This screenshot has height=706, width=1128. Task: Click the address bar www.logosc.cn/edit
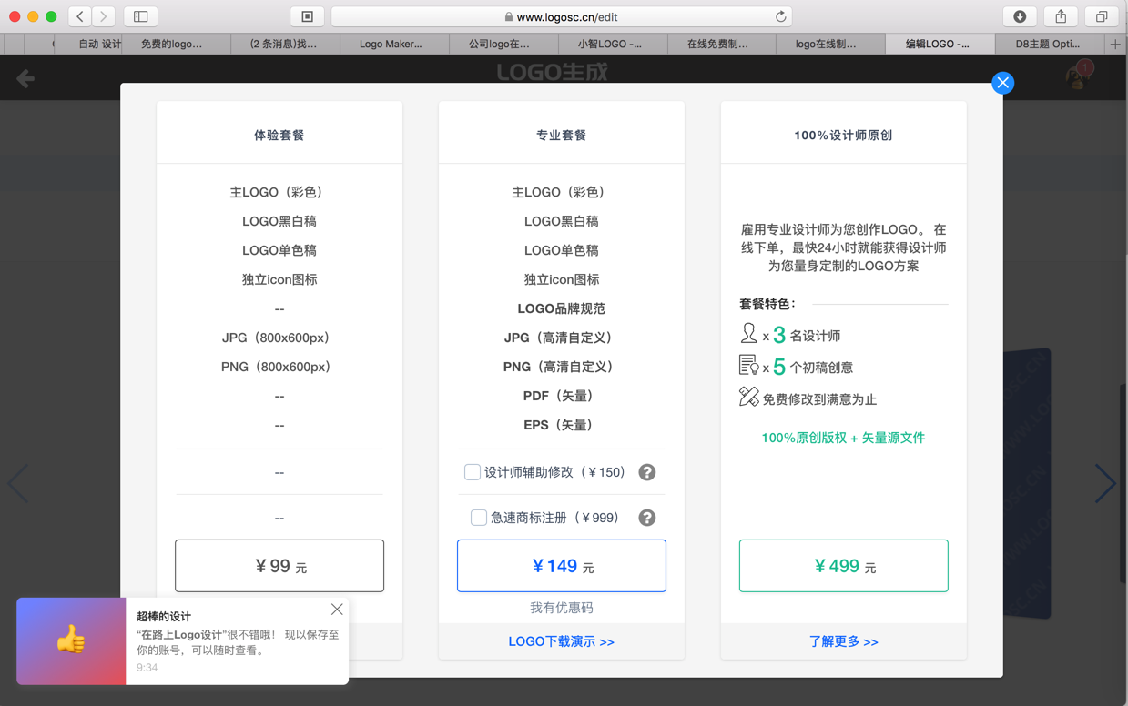(562, 16)
